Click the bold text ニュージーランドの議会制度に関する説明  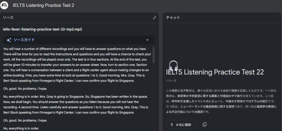[x=207, y=107]
